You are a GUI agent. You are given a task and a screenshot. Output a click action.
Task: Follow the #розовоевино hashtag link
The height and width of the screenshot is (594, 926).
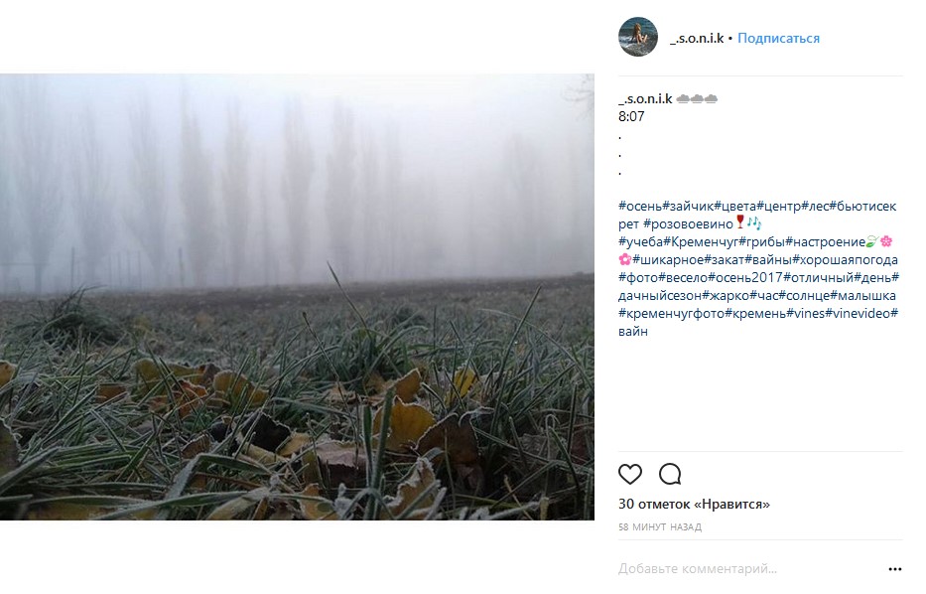coord(687,224)
